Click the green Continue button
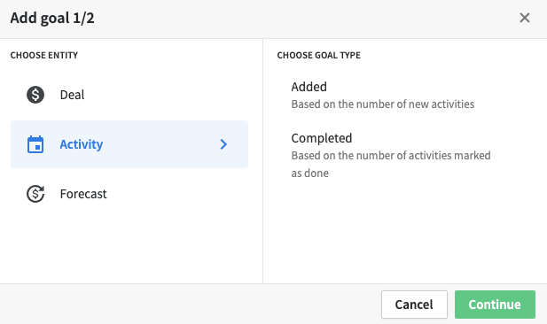This screenshot has width=547, height=324. click(495, 305)
